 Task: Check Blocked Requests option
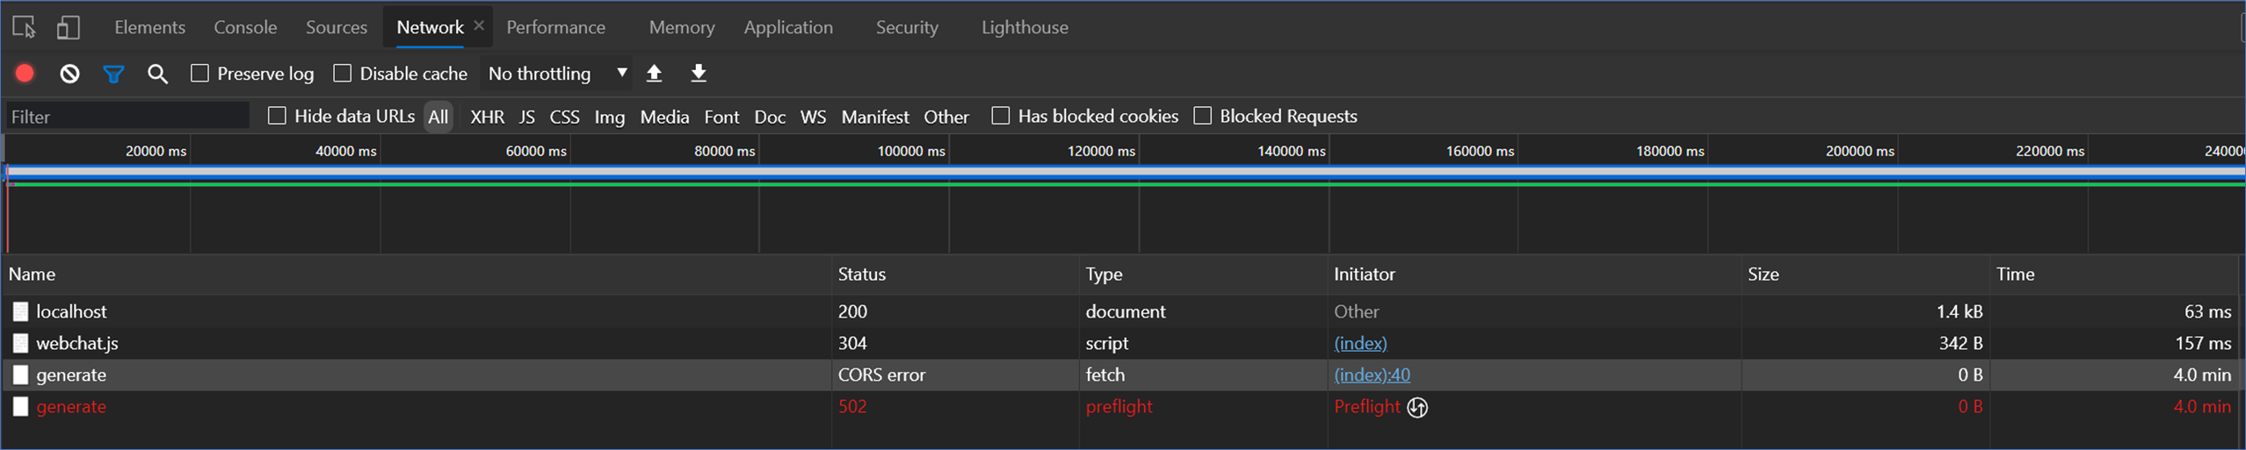pyautogui.click(x=1202, y=116)
